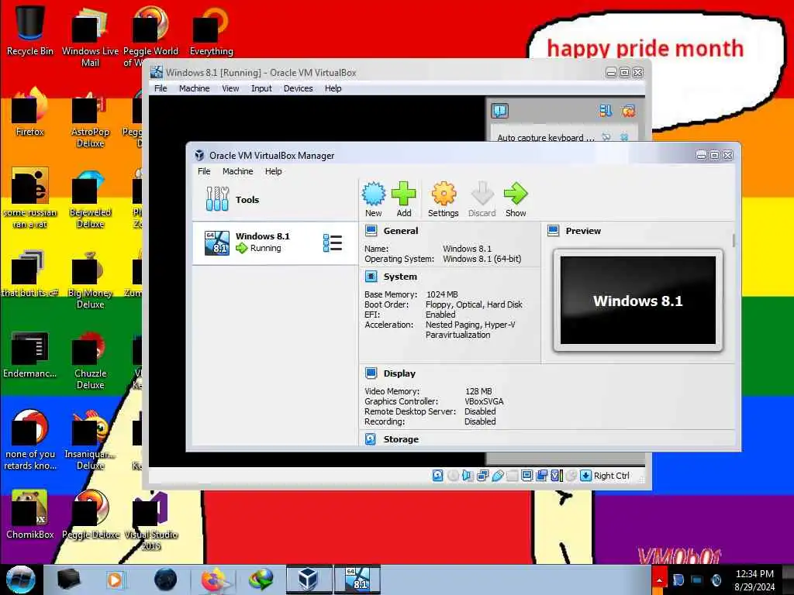Click the details pane vertical scrollbar

(734, 240)
